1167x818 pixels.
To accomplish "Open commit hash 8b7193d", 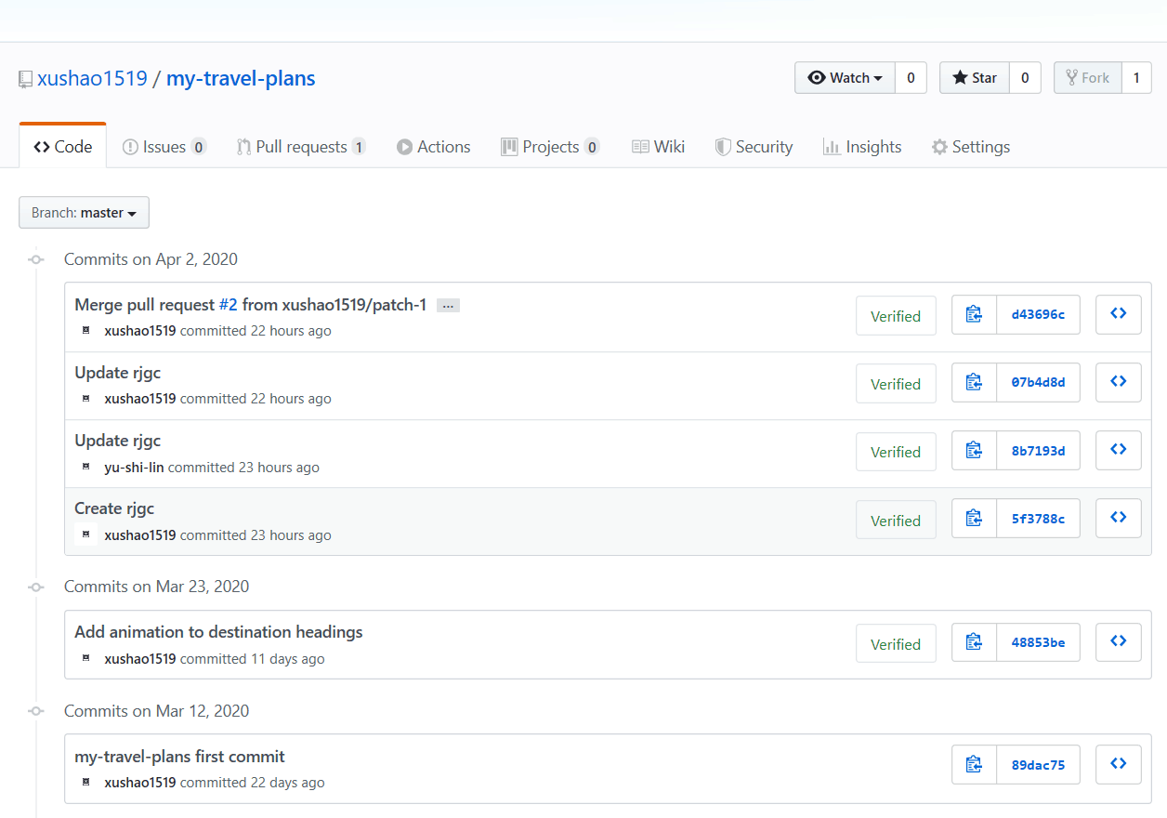I will (1038, 450).
